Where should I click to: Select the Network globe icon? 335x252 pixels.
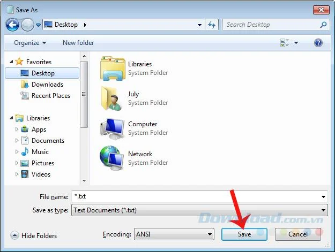click(112, 158)
